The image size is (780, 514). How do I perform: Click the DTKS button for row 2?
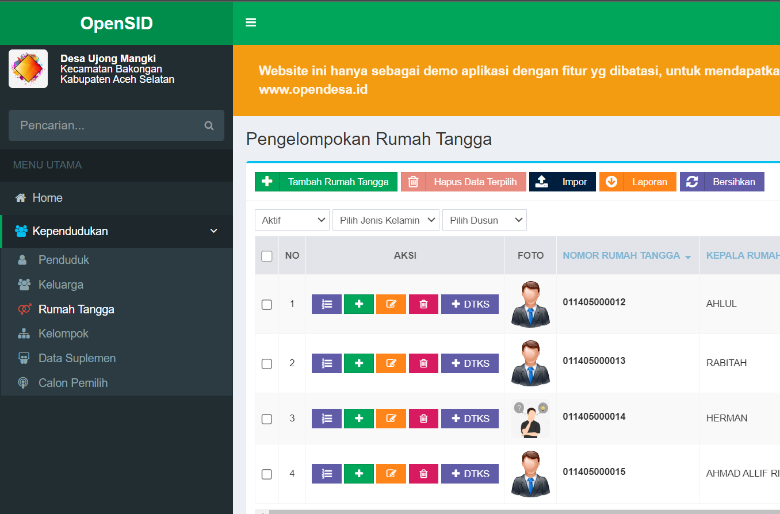pyautogui.click(x=470, y=363)
